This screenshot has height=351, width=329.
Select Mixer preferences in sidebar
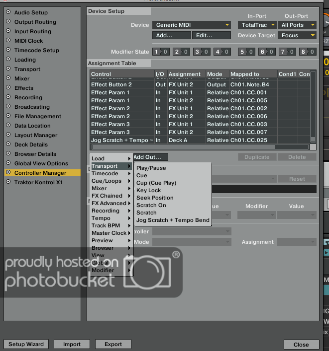click(22, 78)
